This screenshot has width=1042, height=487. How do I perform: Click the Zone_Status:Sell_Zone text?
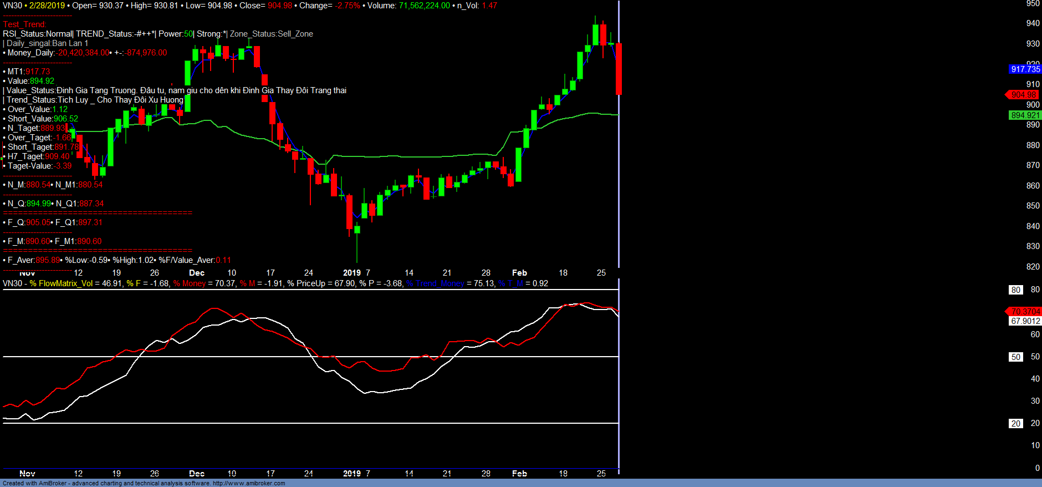(272, 34)
